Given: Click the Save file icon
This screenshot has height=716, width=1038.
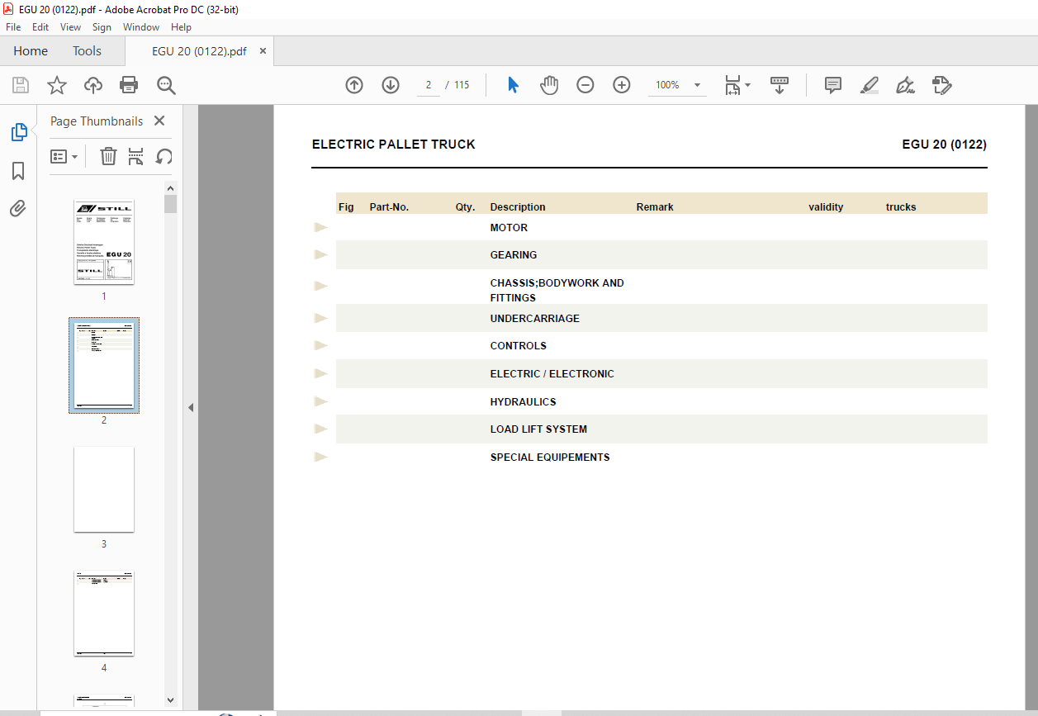Looking at the screenshot, I should [x=21, y=85].
